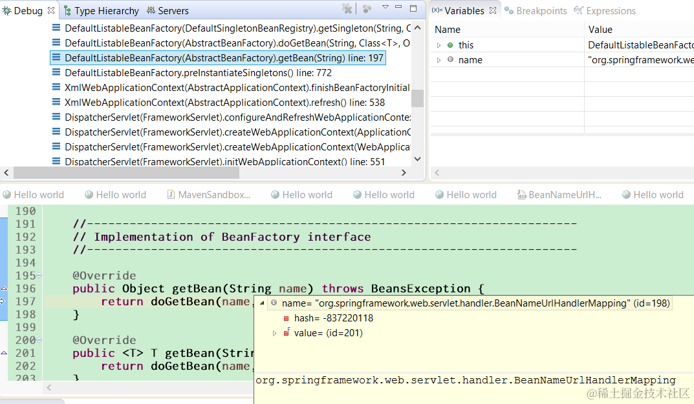The image size is (694, 404).
Task: Click the Debug stack vertical scrollbar thumb
Action: click(x=417, y=98)
